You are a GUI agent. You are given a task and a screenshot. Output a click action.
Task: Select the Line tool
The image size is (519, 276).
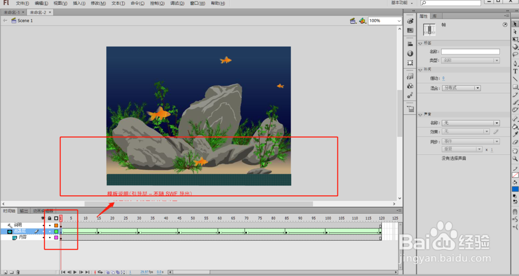[x=515, y=79]
